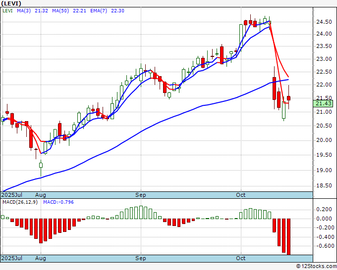Click the MA(50) value 22.21
The width and height of the screenshot is (337, 270).
point(79,11)
